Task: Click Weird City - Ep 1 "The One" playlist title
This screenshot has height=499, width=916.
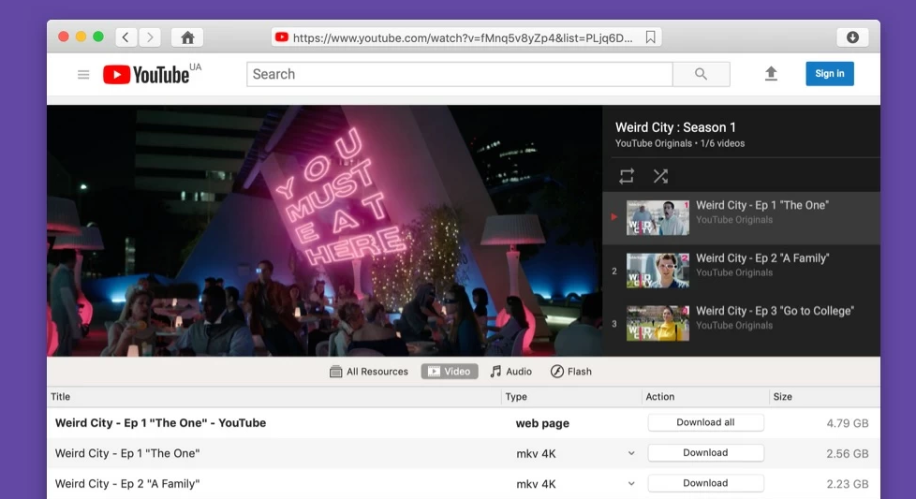Action: pyautogui.click(x=762, y=205)
